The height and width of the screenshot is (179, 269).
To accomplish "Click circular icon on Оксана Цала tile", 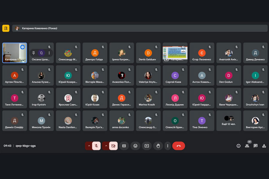I will [x=41, y=53].
